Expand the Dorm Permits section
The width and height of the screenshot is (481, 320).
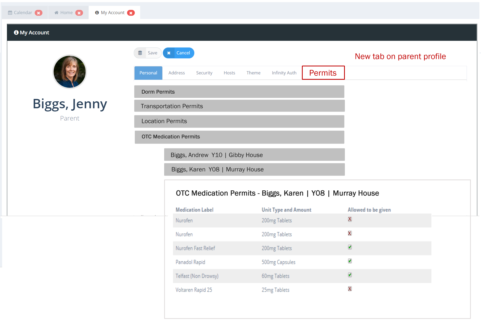click(239, 92)
